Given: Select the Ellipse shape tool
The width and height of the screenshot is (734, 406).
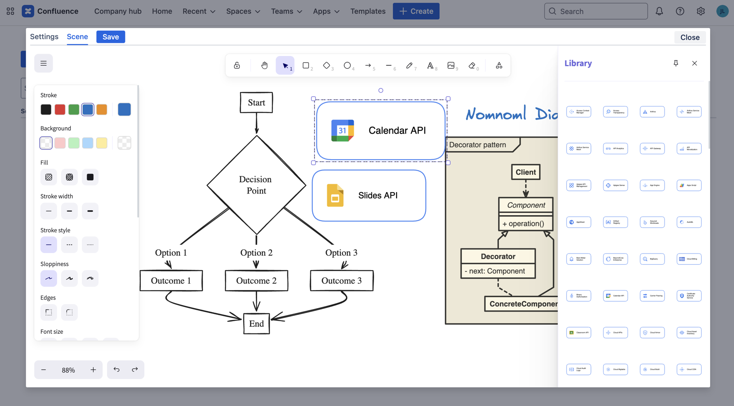Looking at the screenshot, I should click(x=347, y=65).
